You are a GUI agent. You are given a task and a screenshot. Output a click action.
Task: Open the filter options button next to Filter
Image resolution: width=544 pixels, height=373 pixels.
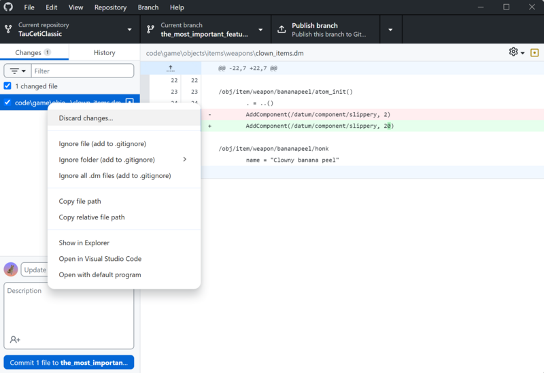pyautogui.click(x=17, y=71)
